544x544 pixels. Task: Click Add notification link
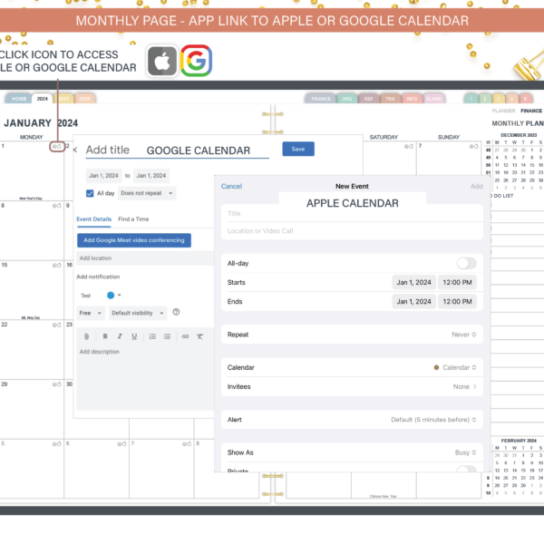click(98, 277)
